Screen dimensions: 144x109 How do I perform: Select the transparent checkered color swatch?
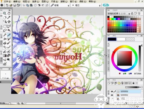[x=130, y=39]
